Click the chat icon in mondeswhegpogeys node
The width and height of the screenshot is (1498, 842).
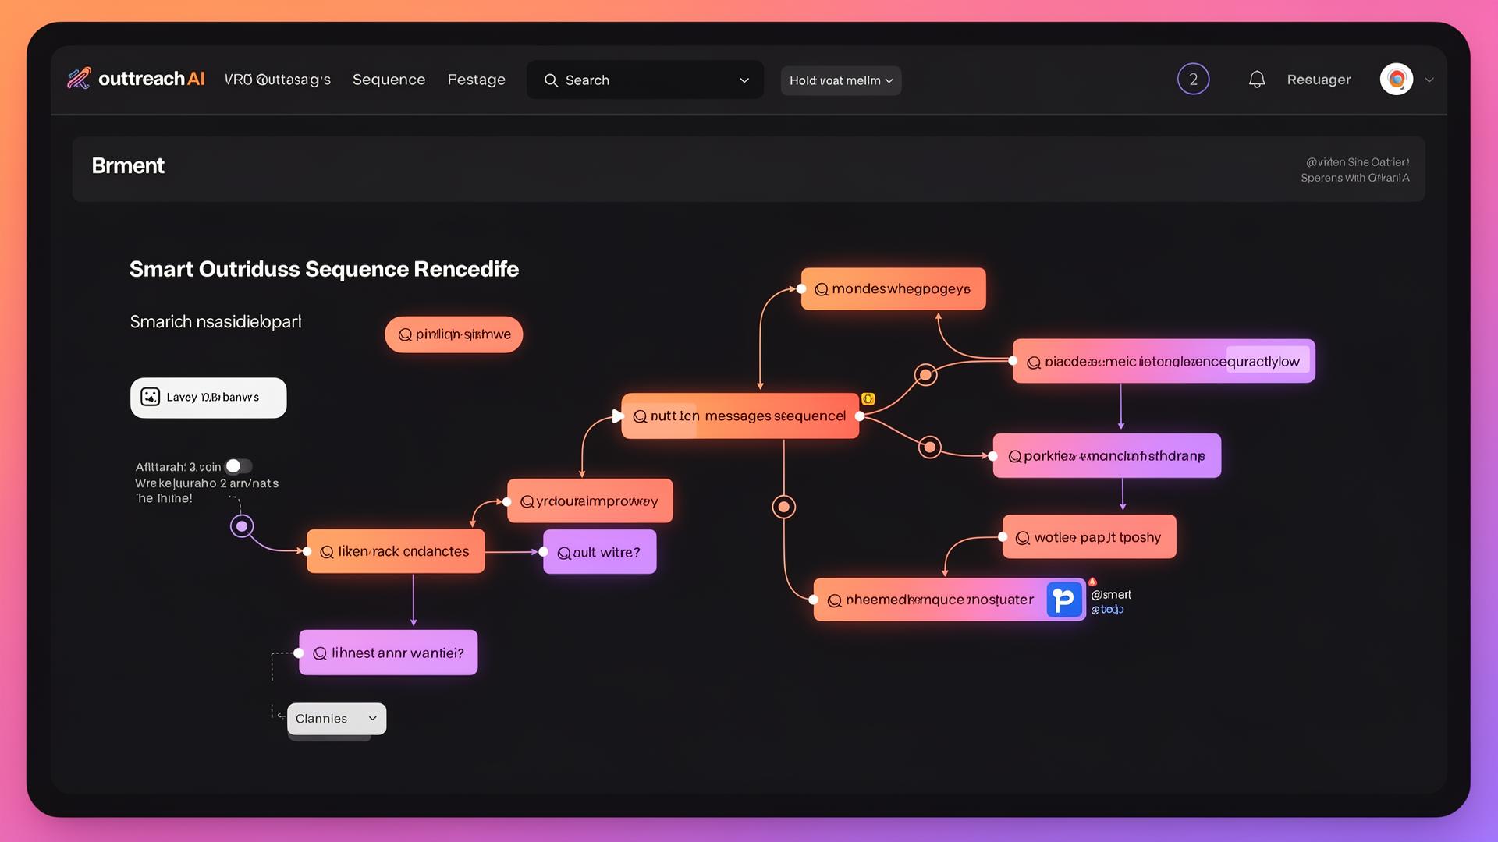click(x=822, y=289)
